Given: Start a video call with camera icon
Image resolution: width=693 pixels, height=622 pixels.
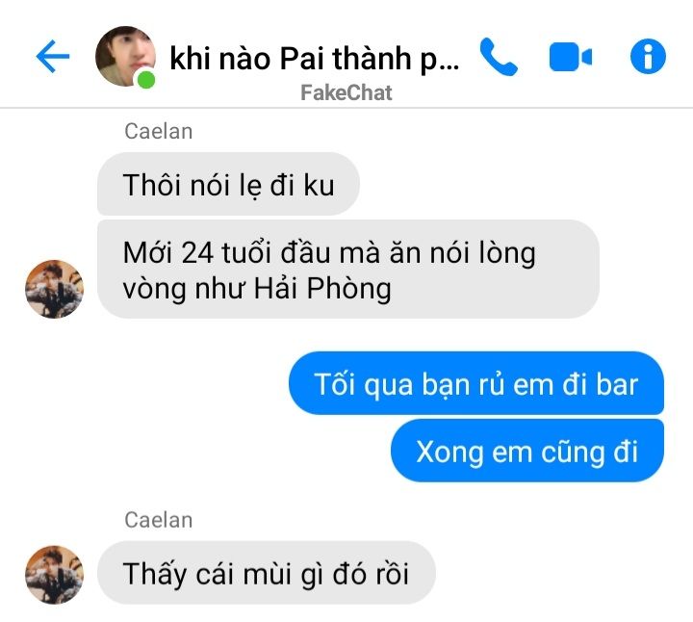Looking at the screenshot, I should point(571,57).
